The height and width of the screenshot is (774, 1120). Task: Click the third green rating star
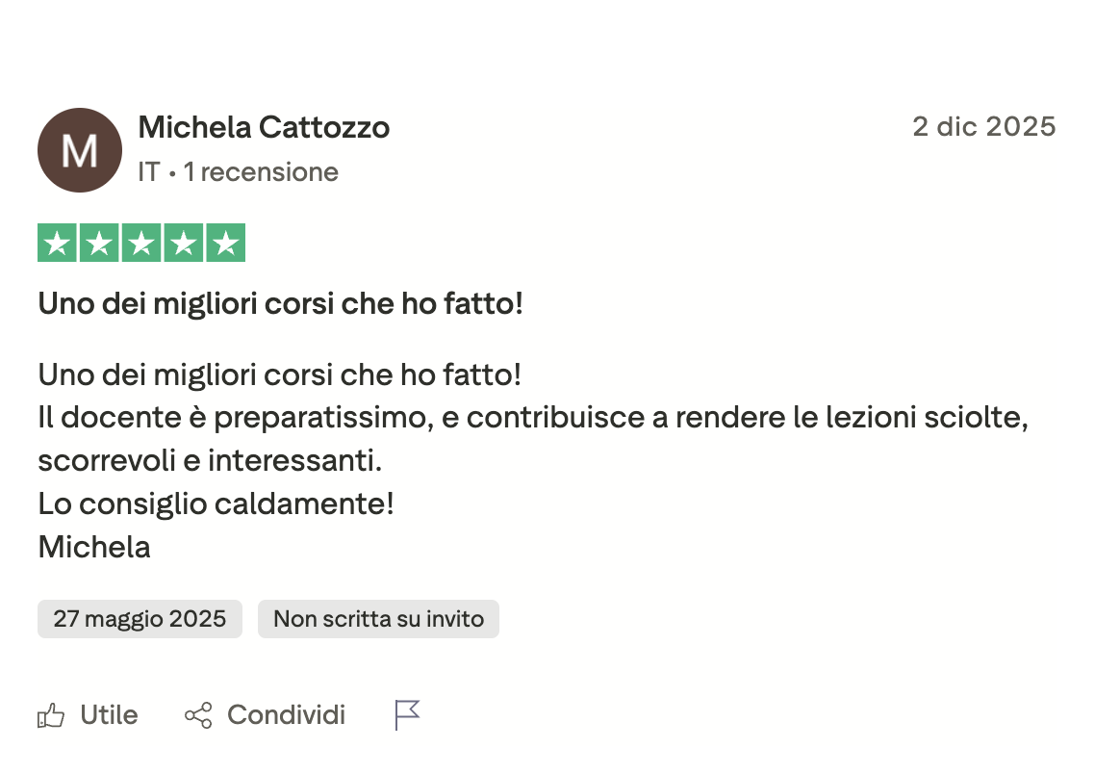141,244
